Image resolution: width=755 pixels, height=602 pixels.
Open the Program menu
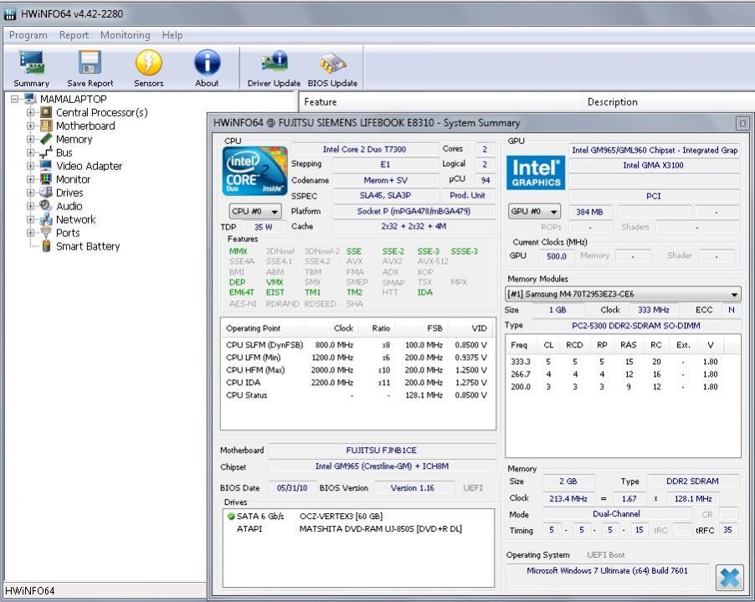pyautogui.click(x=28, y=35)
